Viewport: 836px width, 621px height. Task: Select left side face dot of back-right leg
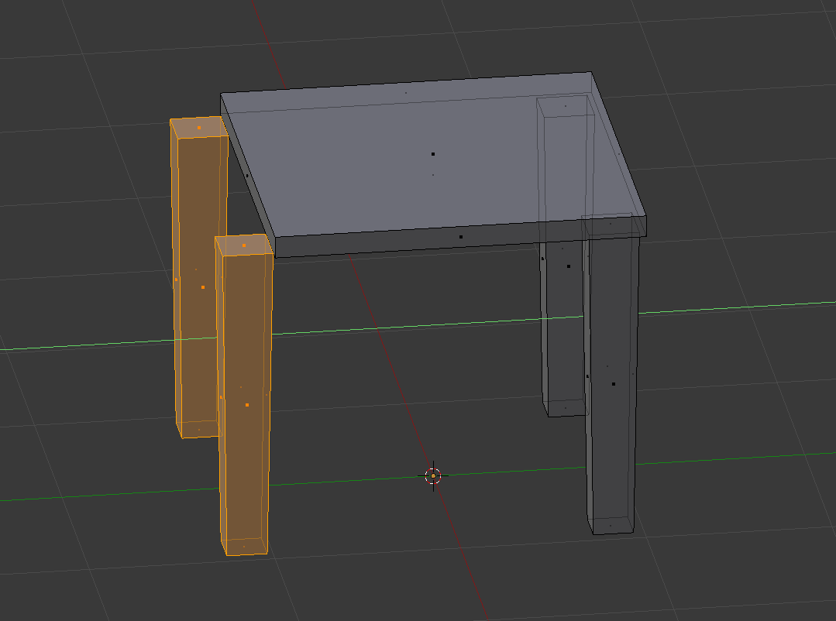pyautogui.click(x=542, y=259)
